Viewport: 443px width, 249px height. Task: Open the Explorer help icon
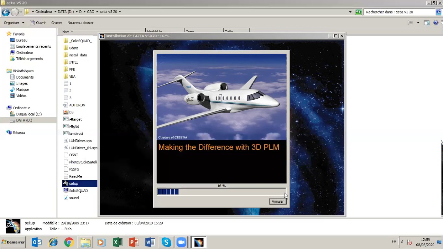(436, 23)
